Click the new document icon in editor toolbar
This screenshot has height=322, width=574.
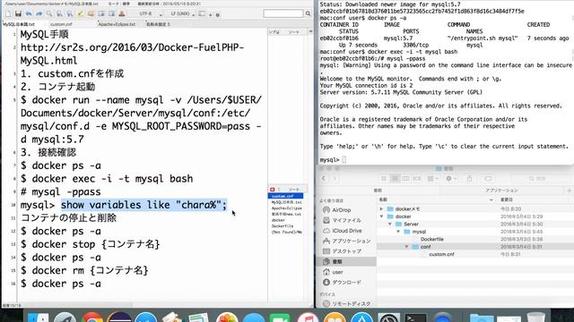point(8,14)
